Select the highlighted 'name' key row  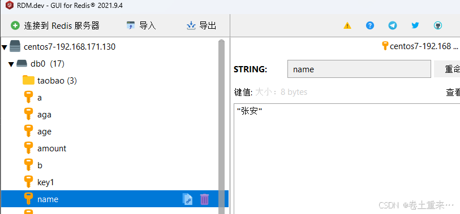coord(114,199)
